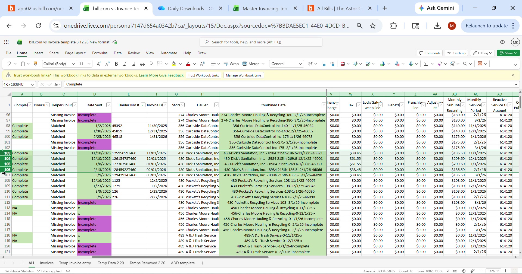
Task: Select the Format Painter tool
Action: pyautogui.click(x=36, y=64)
